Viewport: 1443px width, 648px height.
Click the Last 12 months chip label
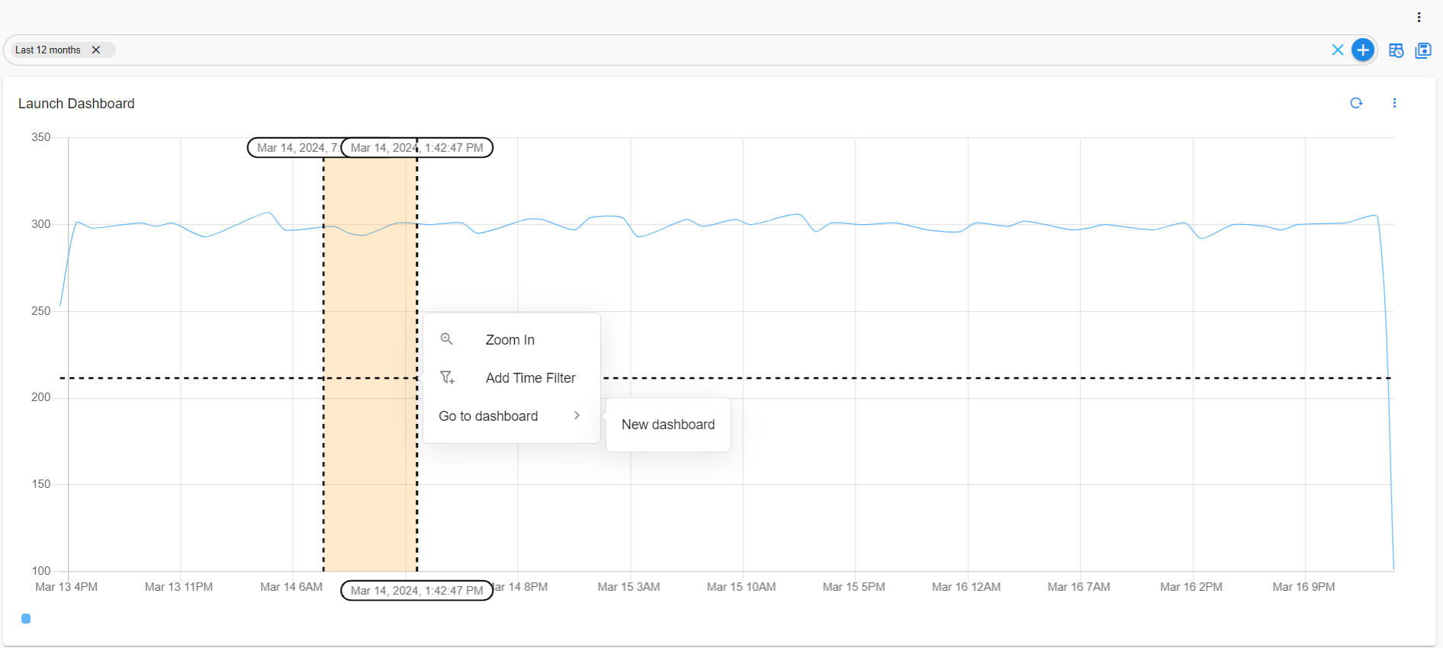48,50
